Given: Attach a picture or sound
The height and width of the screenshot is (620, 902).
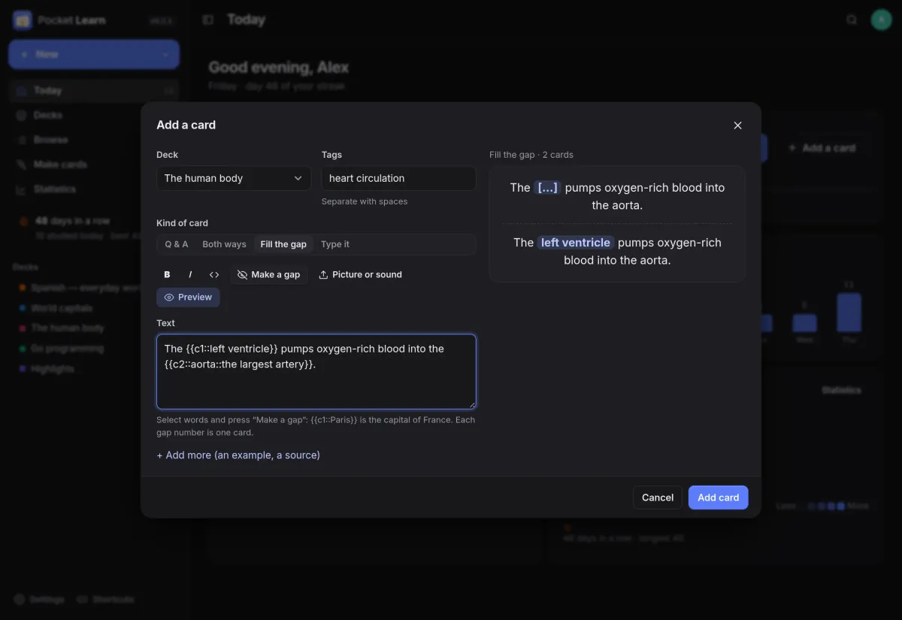Looking at the screenshot, I should 360,275.
